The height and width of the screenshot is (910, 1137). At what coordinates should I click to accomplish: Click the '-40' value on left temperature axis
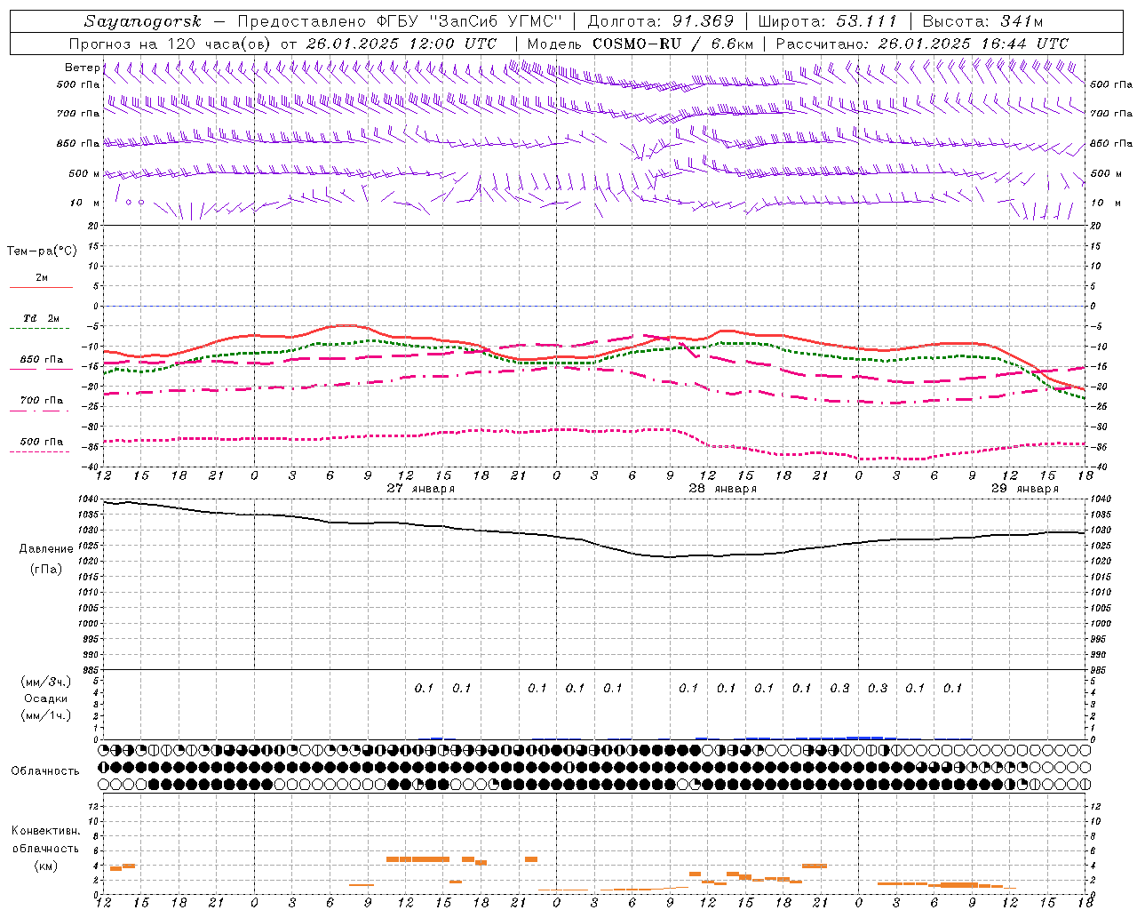click(91, 467)
